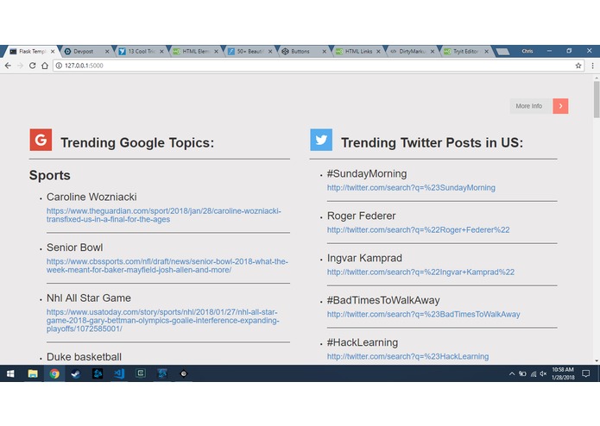Click the Trending Twitter Posts in US heading
600x426 pixels.
click(432, 142)
